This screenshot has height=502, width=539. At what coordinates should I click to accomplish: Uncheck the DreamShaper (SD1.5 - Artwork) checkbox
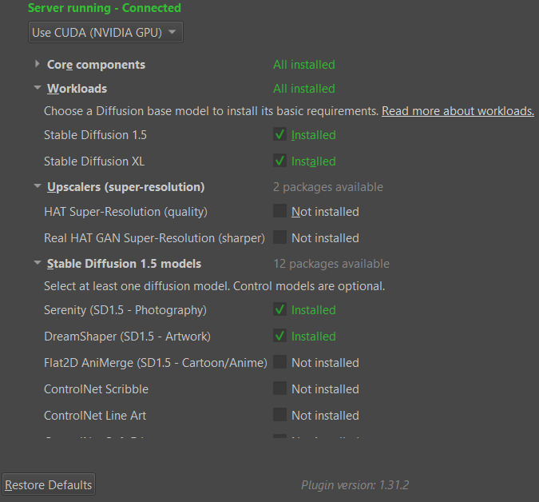pyautogui.click(x=279, y=336)
